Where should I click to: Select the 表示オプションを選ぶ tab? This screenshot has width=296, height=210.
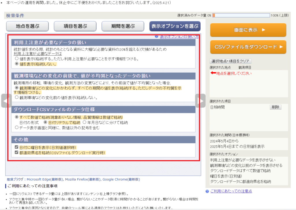(x=175, y=26)
